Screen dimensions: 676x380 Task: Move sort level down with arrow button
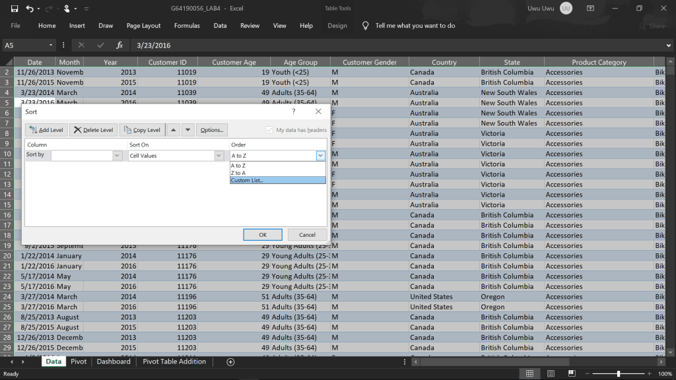click(188, 130)
